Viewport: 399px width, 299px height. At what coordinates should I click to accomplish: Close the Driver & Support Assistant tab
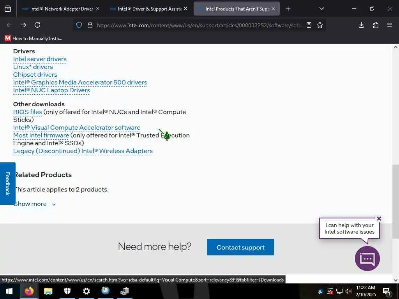[x=185, y=9]
